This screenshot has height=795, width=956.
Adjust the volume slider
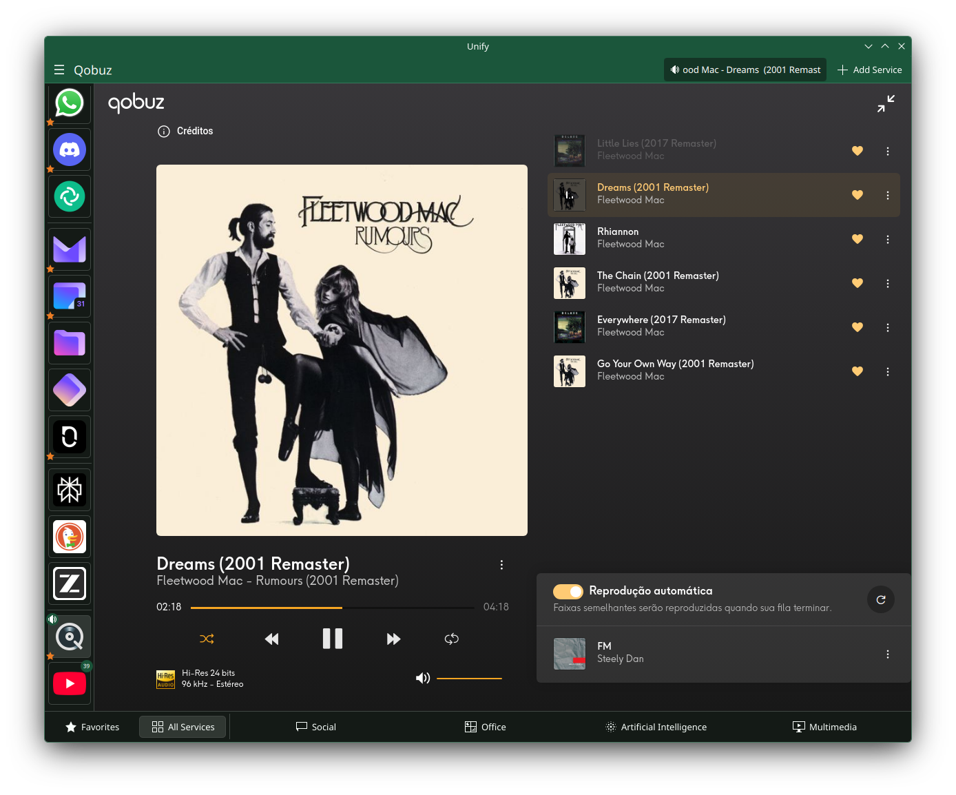(x=469, y=679)
